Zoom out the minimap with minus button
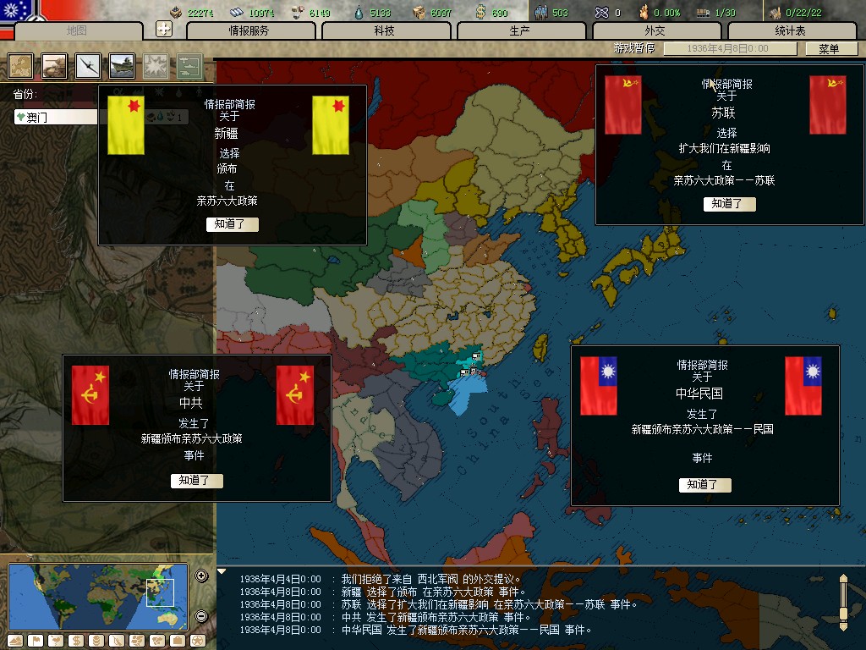Screen dimensions: 866x650 [x=201, y=616]
